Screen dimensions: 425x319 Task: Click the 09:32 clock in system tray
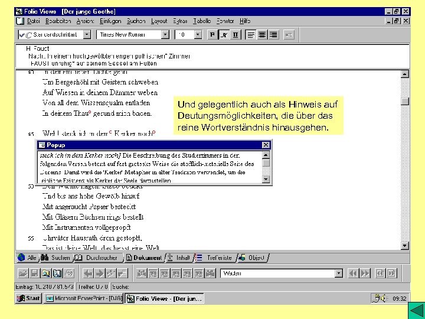(x=399, y=299)
